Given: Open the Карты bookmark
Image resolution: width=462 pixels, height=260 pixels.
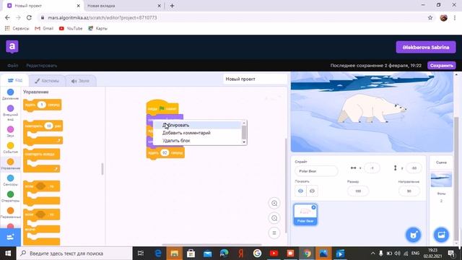Looking at the screenshot, I should [x=98, y=28].
